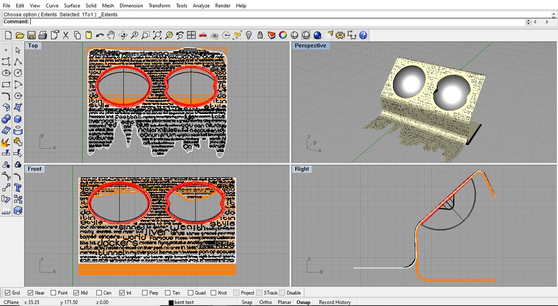This screenshot has width=558, height=306.
Task: Select the Pan hand tool
Action: tap(111, 35)
